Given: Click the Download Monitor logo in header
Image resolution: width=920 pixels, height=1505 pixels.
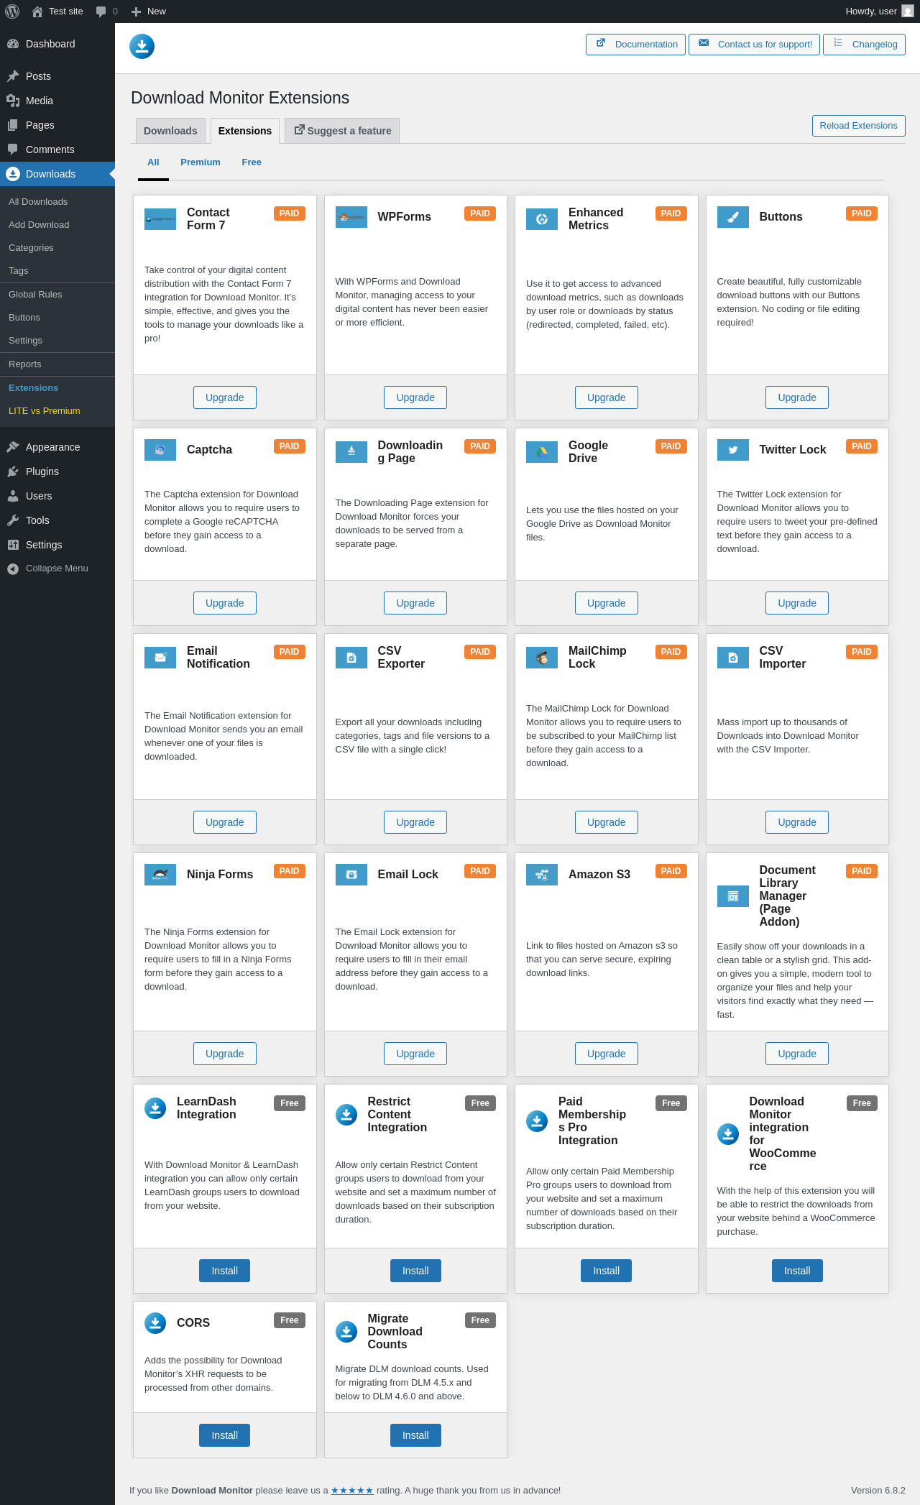Looking at the screenshot, I should (142, 46).
